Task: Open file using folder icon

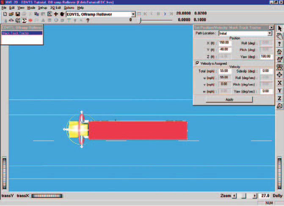Action: click(x=11, y=14)
